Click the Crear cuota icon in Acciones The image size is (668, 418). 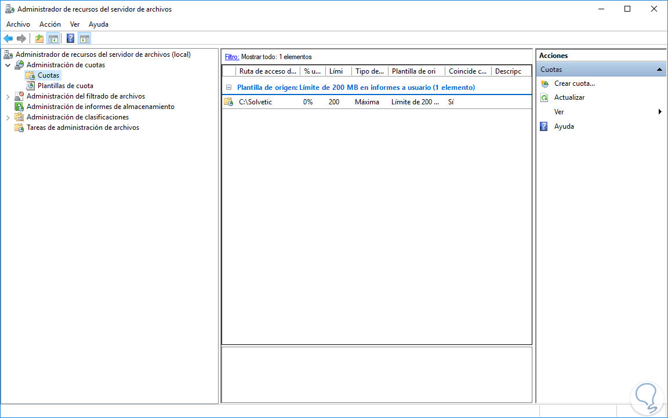544,83
